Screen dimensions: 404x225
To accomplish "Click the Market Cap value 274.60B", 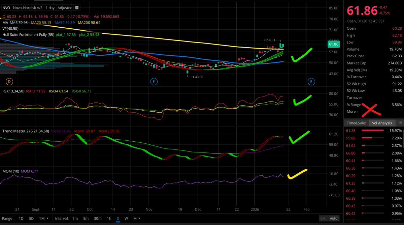I will 394,63.
